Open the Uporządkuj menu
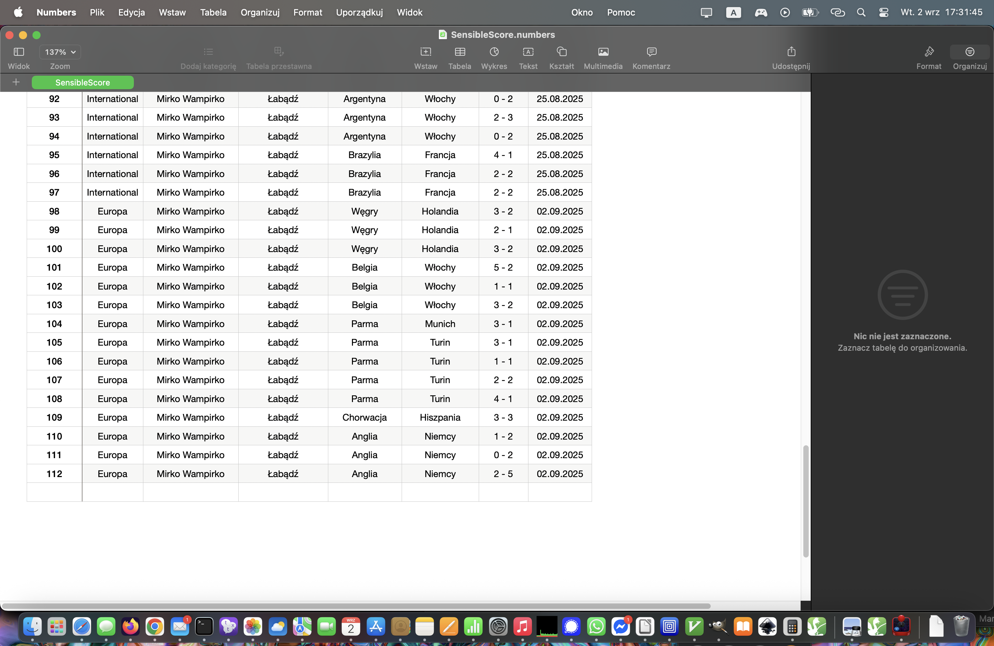 click(x=359, y=13)
